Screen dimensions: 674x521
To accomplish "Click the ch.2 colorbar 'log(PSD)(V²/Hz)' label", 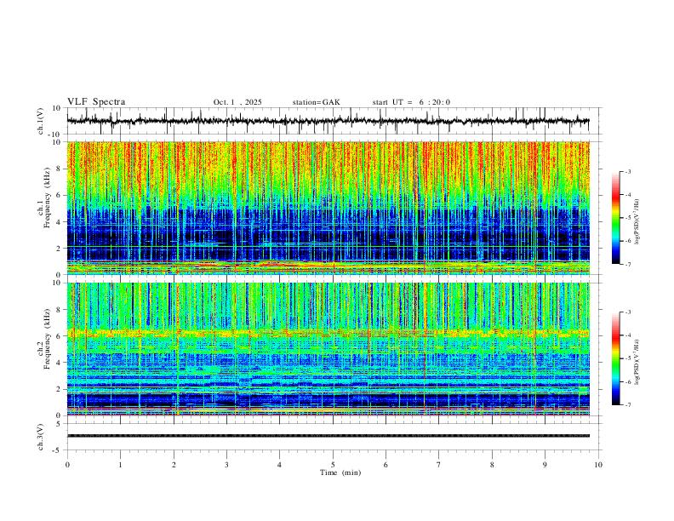I will click(637, 362).
